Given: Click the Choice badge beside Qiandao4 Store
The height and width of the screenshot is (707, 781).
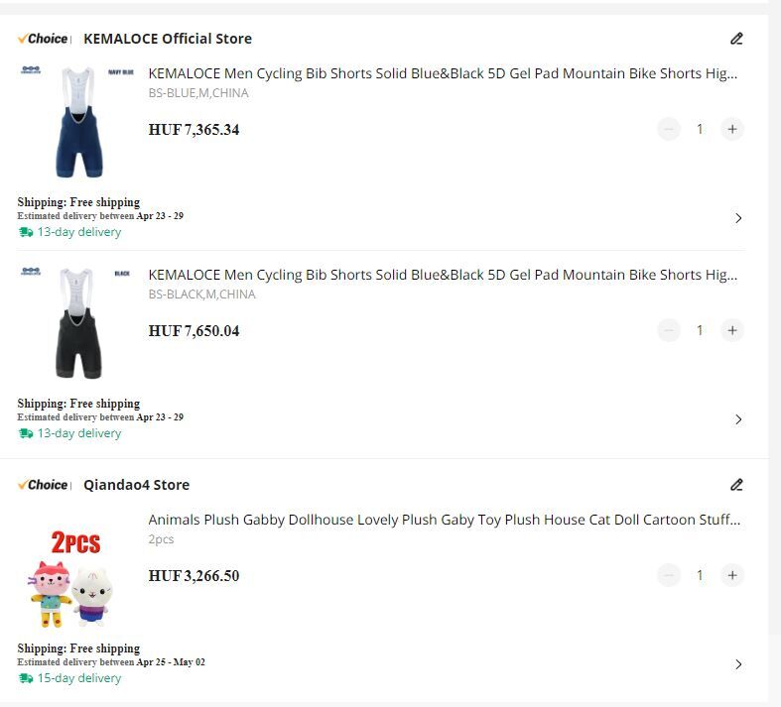Looking at the screenshot, I should pos(43,485).
